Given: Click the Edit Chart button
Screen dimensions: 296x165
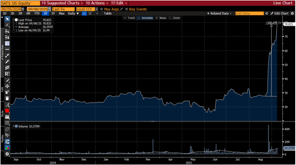Looking at the screenshot, I should 280,14.
